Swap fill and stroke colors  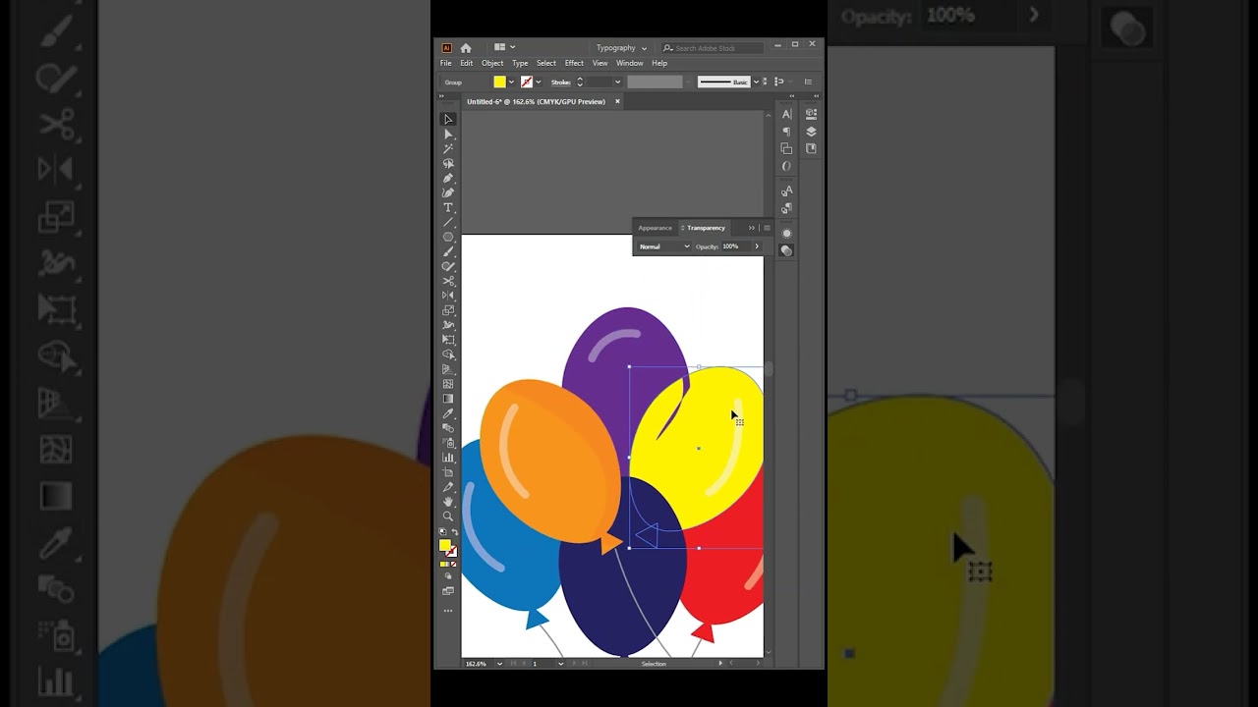(454, 531)
